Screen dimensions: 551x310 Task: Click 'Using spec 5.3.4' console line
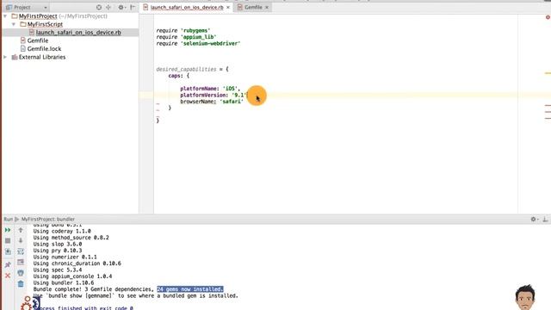[x=58, y=270]
